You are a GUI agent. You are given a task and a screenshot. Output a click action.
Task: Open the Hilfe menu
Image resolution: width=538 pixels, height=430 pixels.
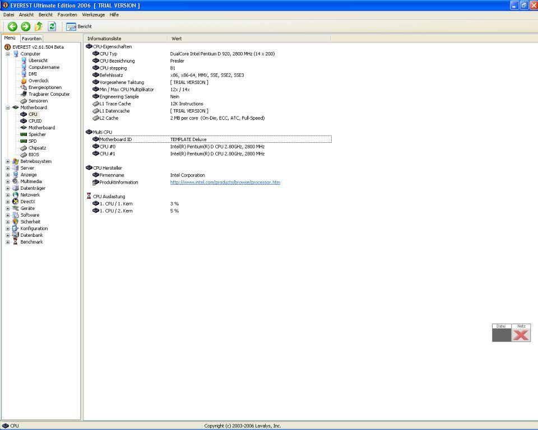114,15
